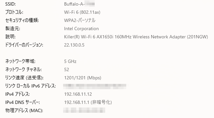
Task: Click the blurred link-local IPv6 address value
Action: tap(95, 86)
